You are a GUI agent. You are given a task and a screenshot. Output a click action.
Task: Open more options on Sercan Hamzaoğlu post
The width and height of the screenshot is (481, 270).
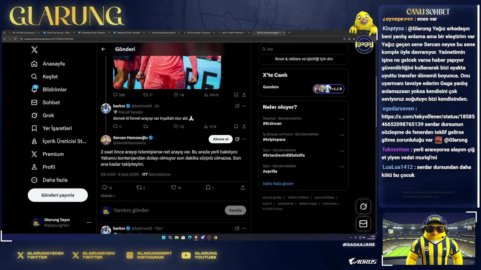244,139
